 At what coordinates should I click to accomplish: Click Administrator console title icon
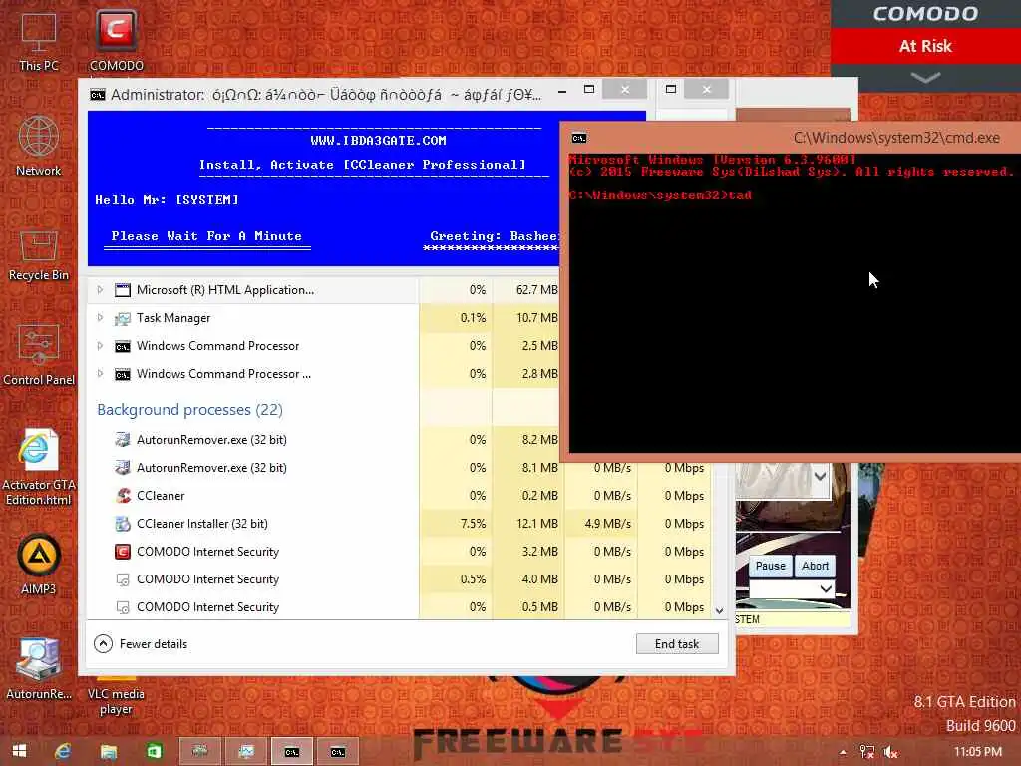97,95
